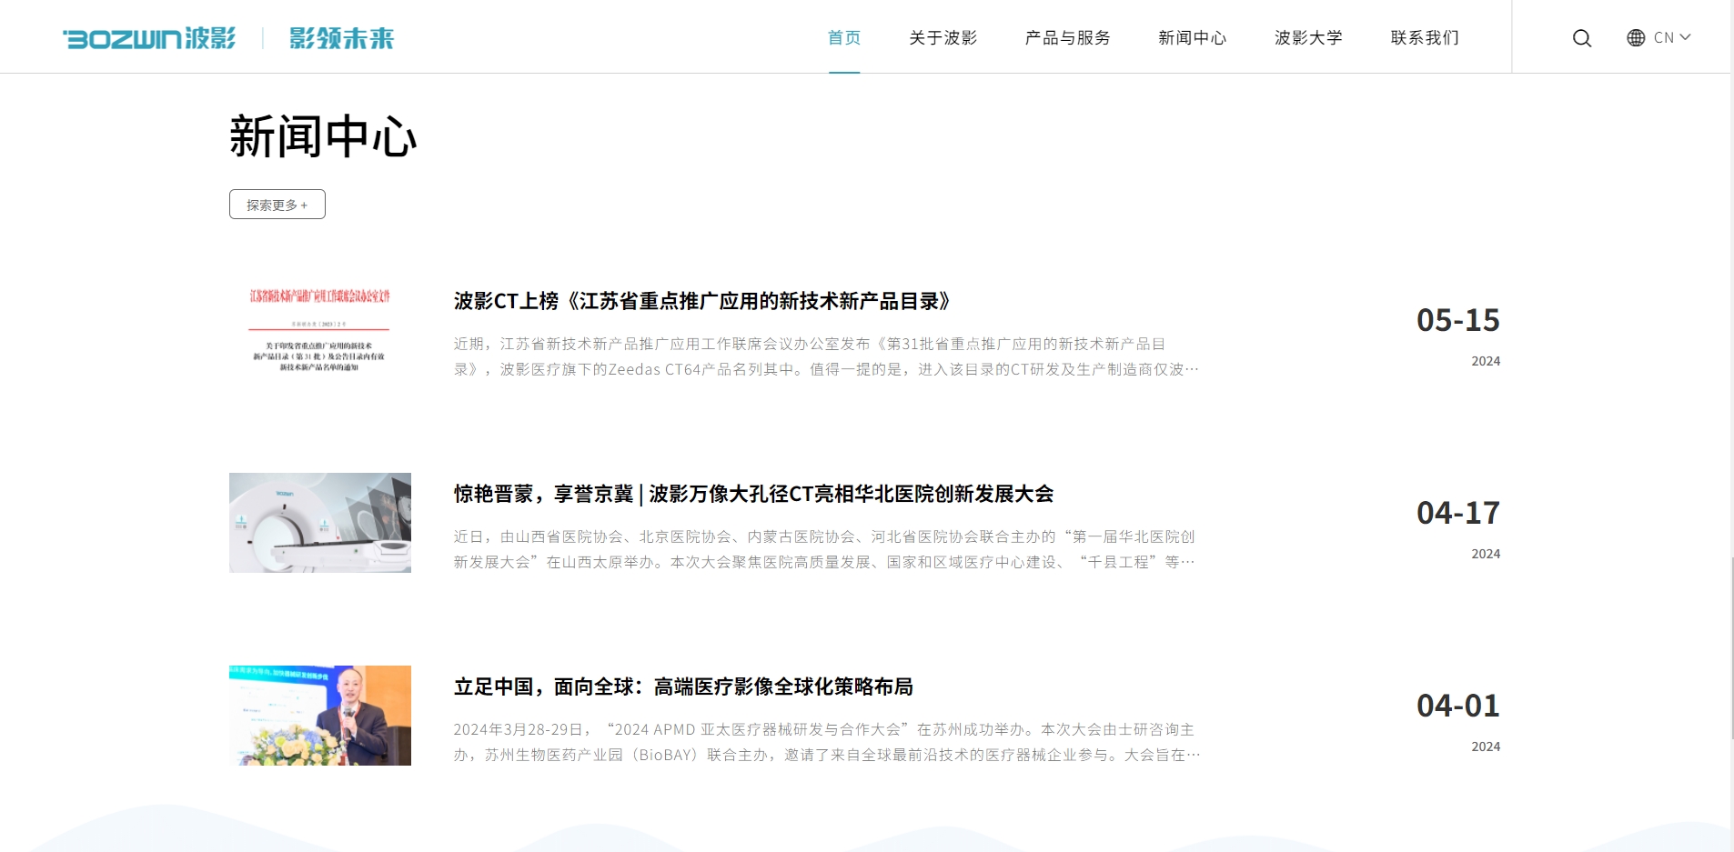Open 新闻中心 in the top navigation
The height and width of the screenshot is (852, 1734).
pos(1192,38)
